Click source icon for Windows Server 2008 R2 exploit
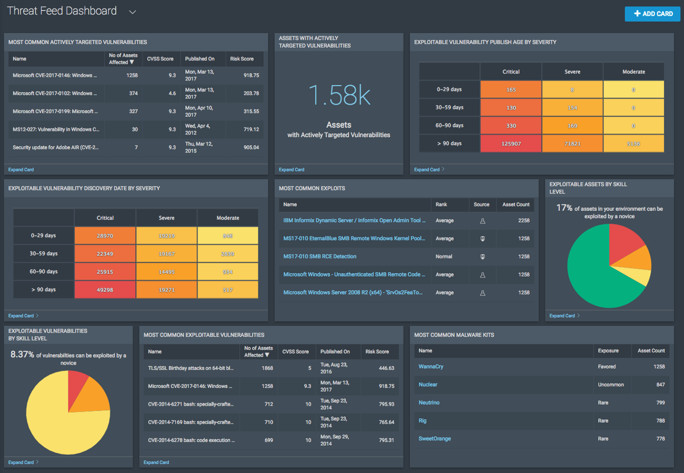This screenshot has width=684, height=473. (482, 293)
